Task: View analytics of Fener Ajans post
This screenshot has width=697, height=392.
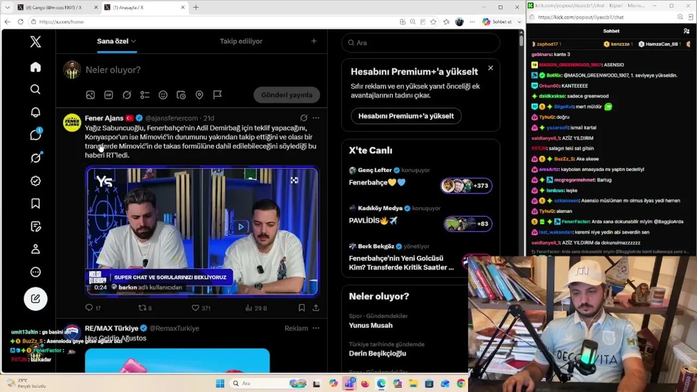Action: [x=249, y=308]
